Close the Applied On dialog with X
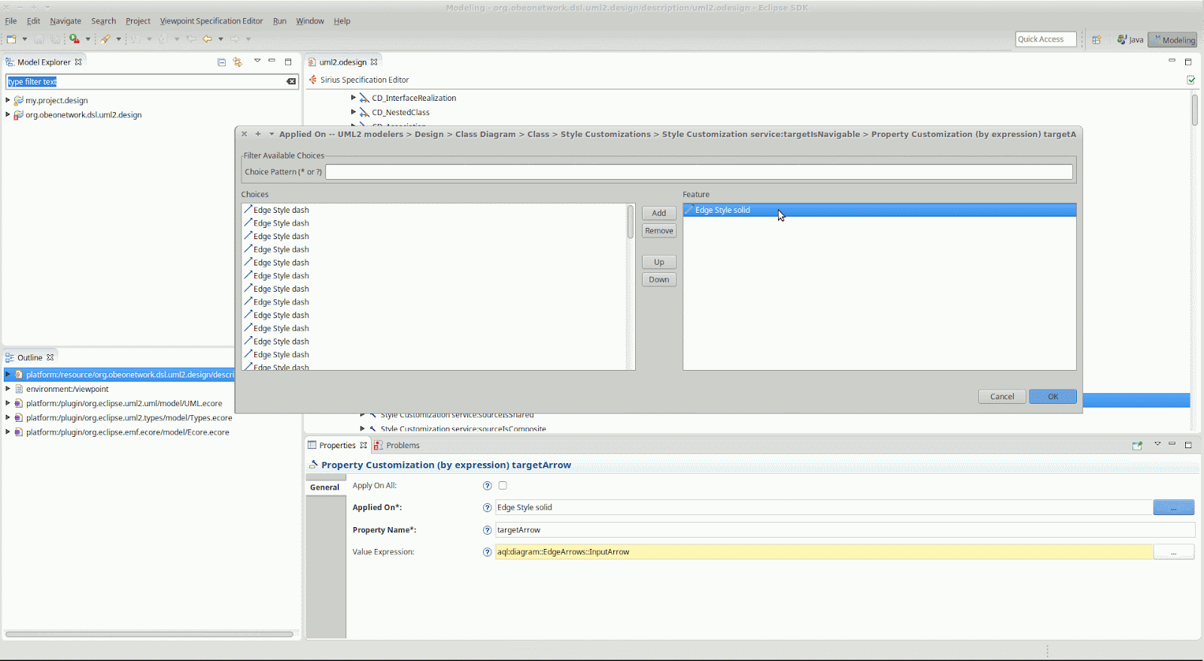 [244, 134]
